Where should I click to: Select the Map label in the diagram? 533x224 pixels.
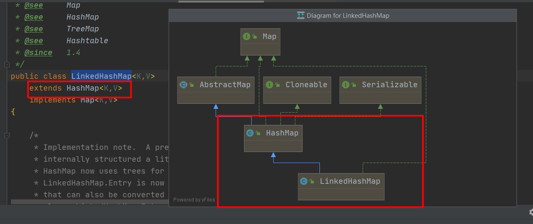pos(269,36)
